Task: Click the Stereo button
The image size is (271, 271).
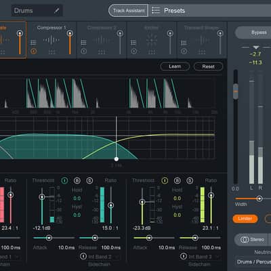Action: (x=251, y=239)
